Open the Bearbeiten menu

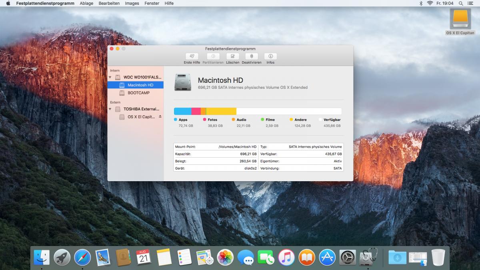click(109, 3)
